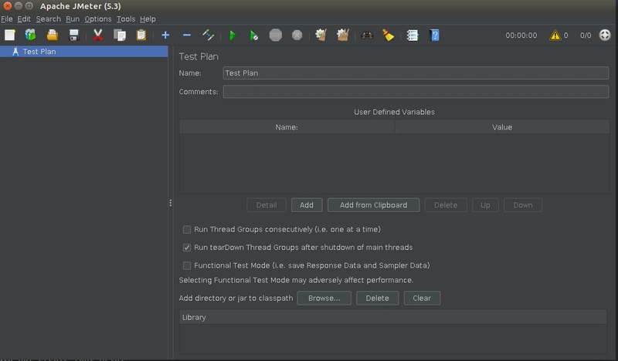Click the Detail button
Image resolution: width=618 pixels, height=361 pixels.
[267, 205]
